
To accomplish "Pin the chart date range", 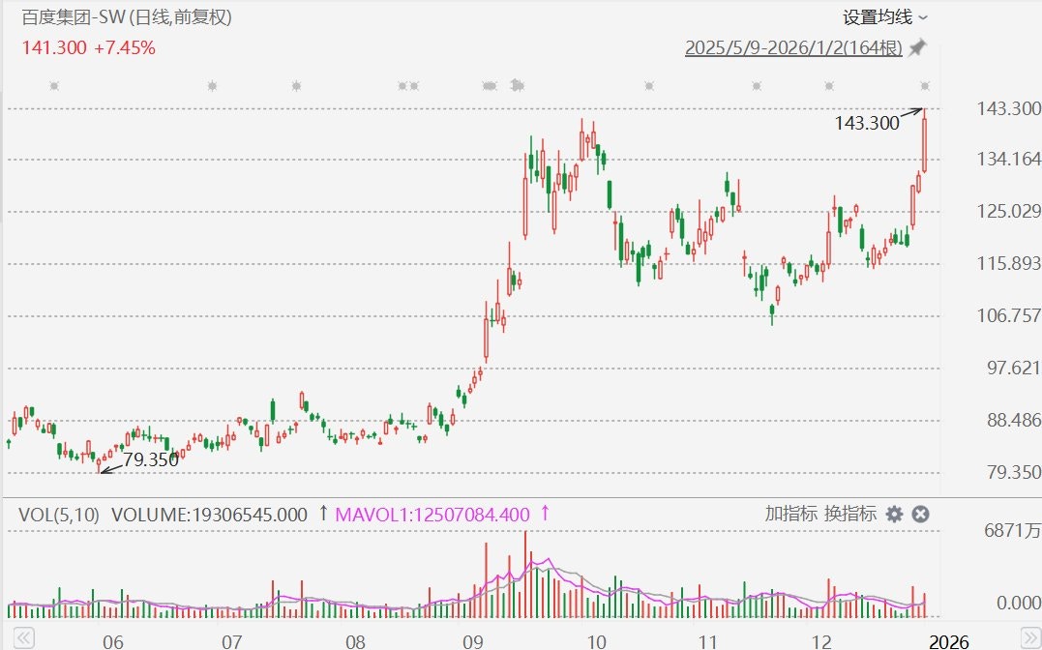I will 917,47.
